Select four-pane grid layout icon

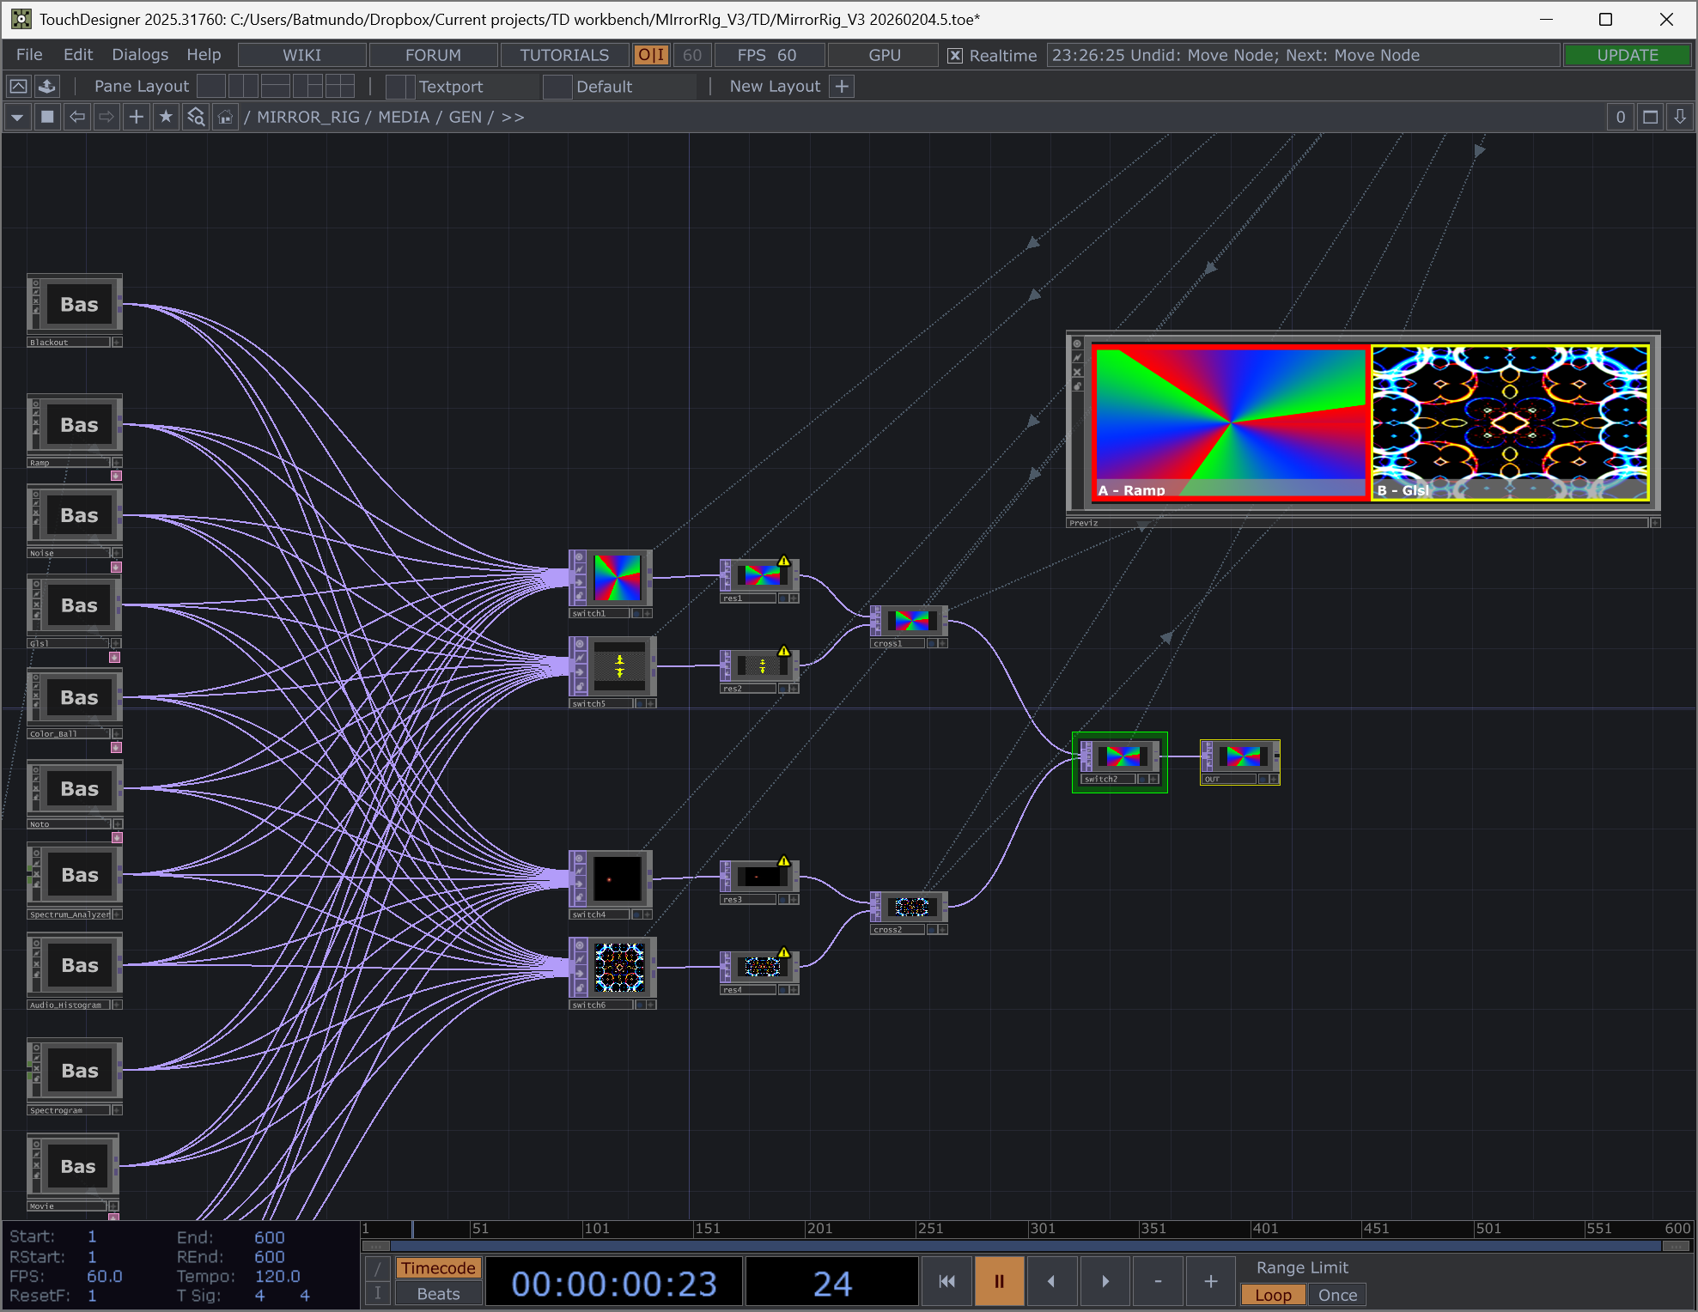339,86
